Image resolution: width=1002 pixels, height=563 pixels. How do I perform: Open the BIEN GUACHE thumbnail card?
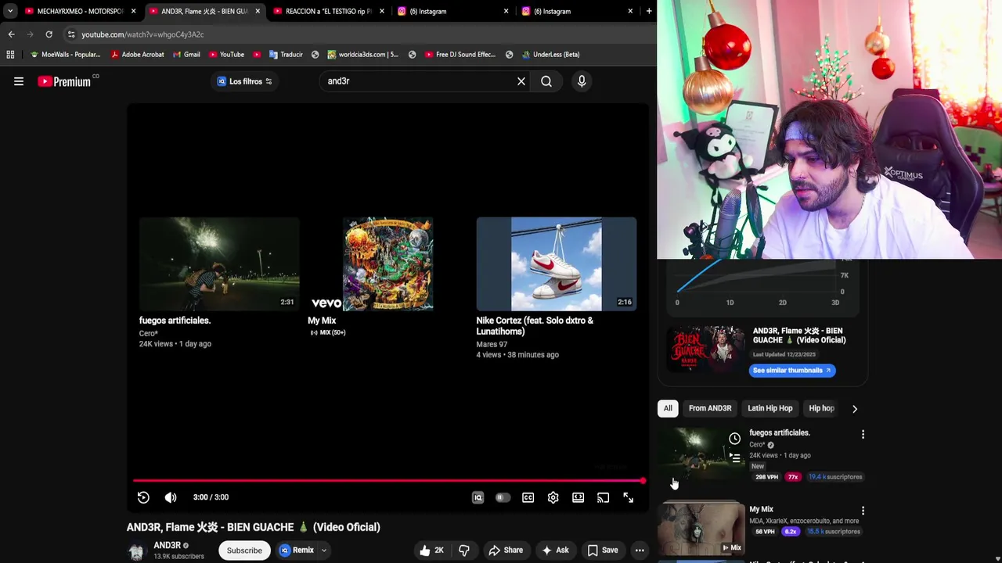tap(706, 350)
